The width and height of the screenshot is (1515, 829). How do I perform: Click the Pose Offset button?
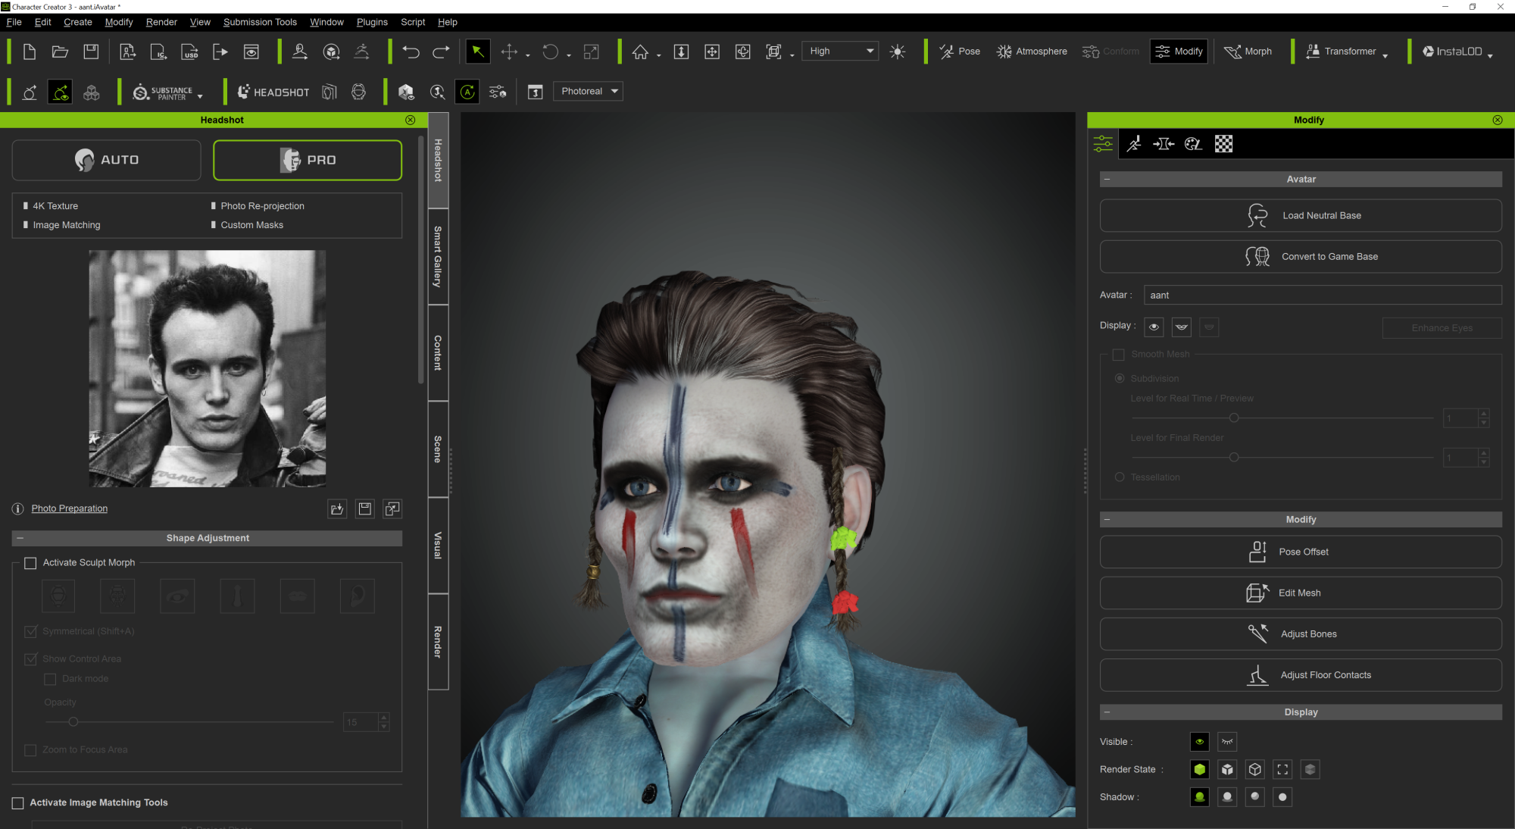click(1301, 552)
